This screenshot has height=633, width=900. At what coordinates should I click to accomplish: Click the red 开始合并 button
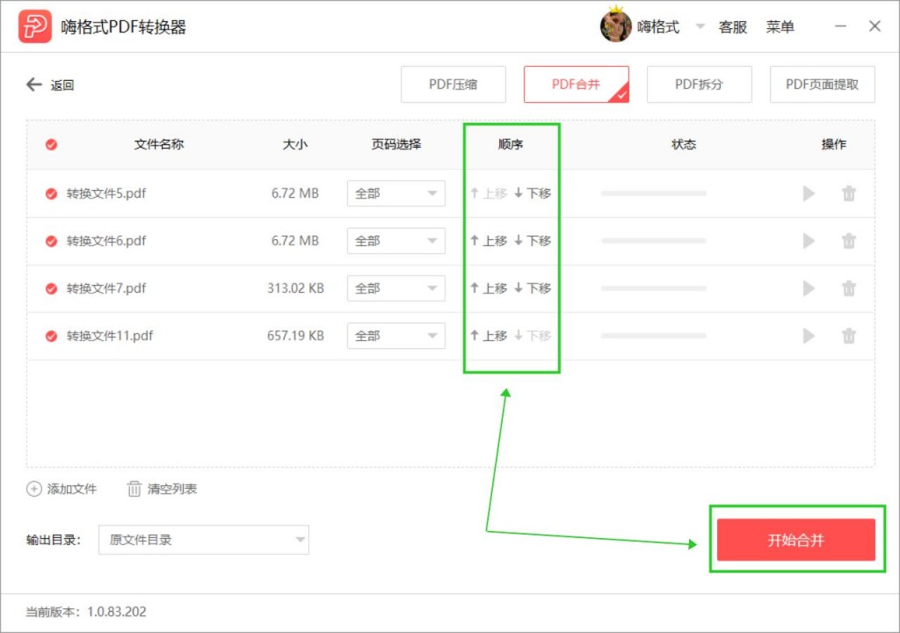[795, 540]
